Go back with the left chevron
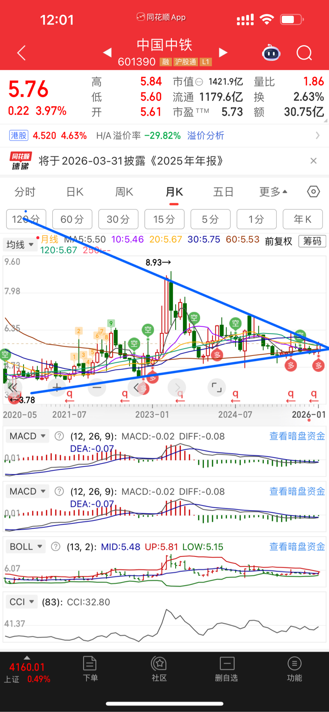 21,53
